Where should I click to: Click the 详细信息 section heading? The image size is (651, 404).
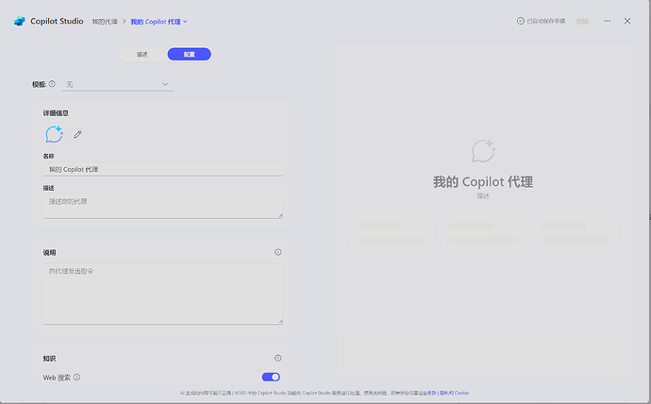coord(56,113)
